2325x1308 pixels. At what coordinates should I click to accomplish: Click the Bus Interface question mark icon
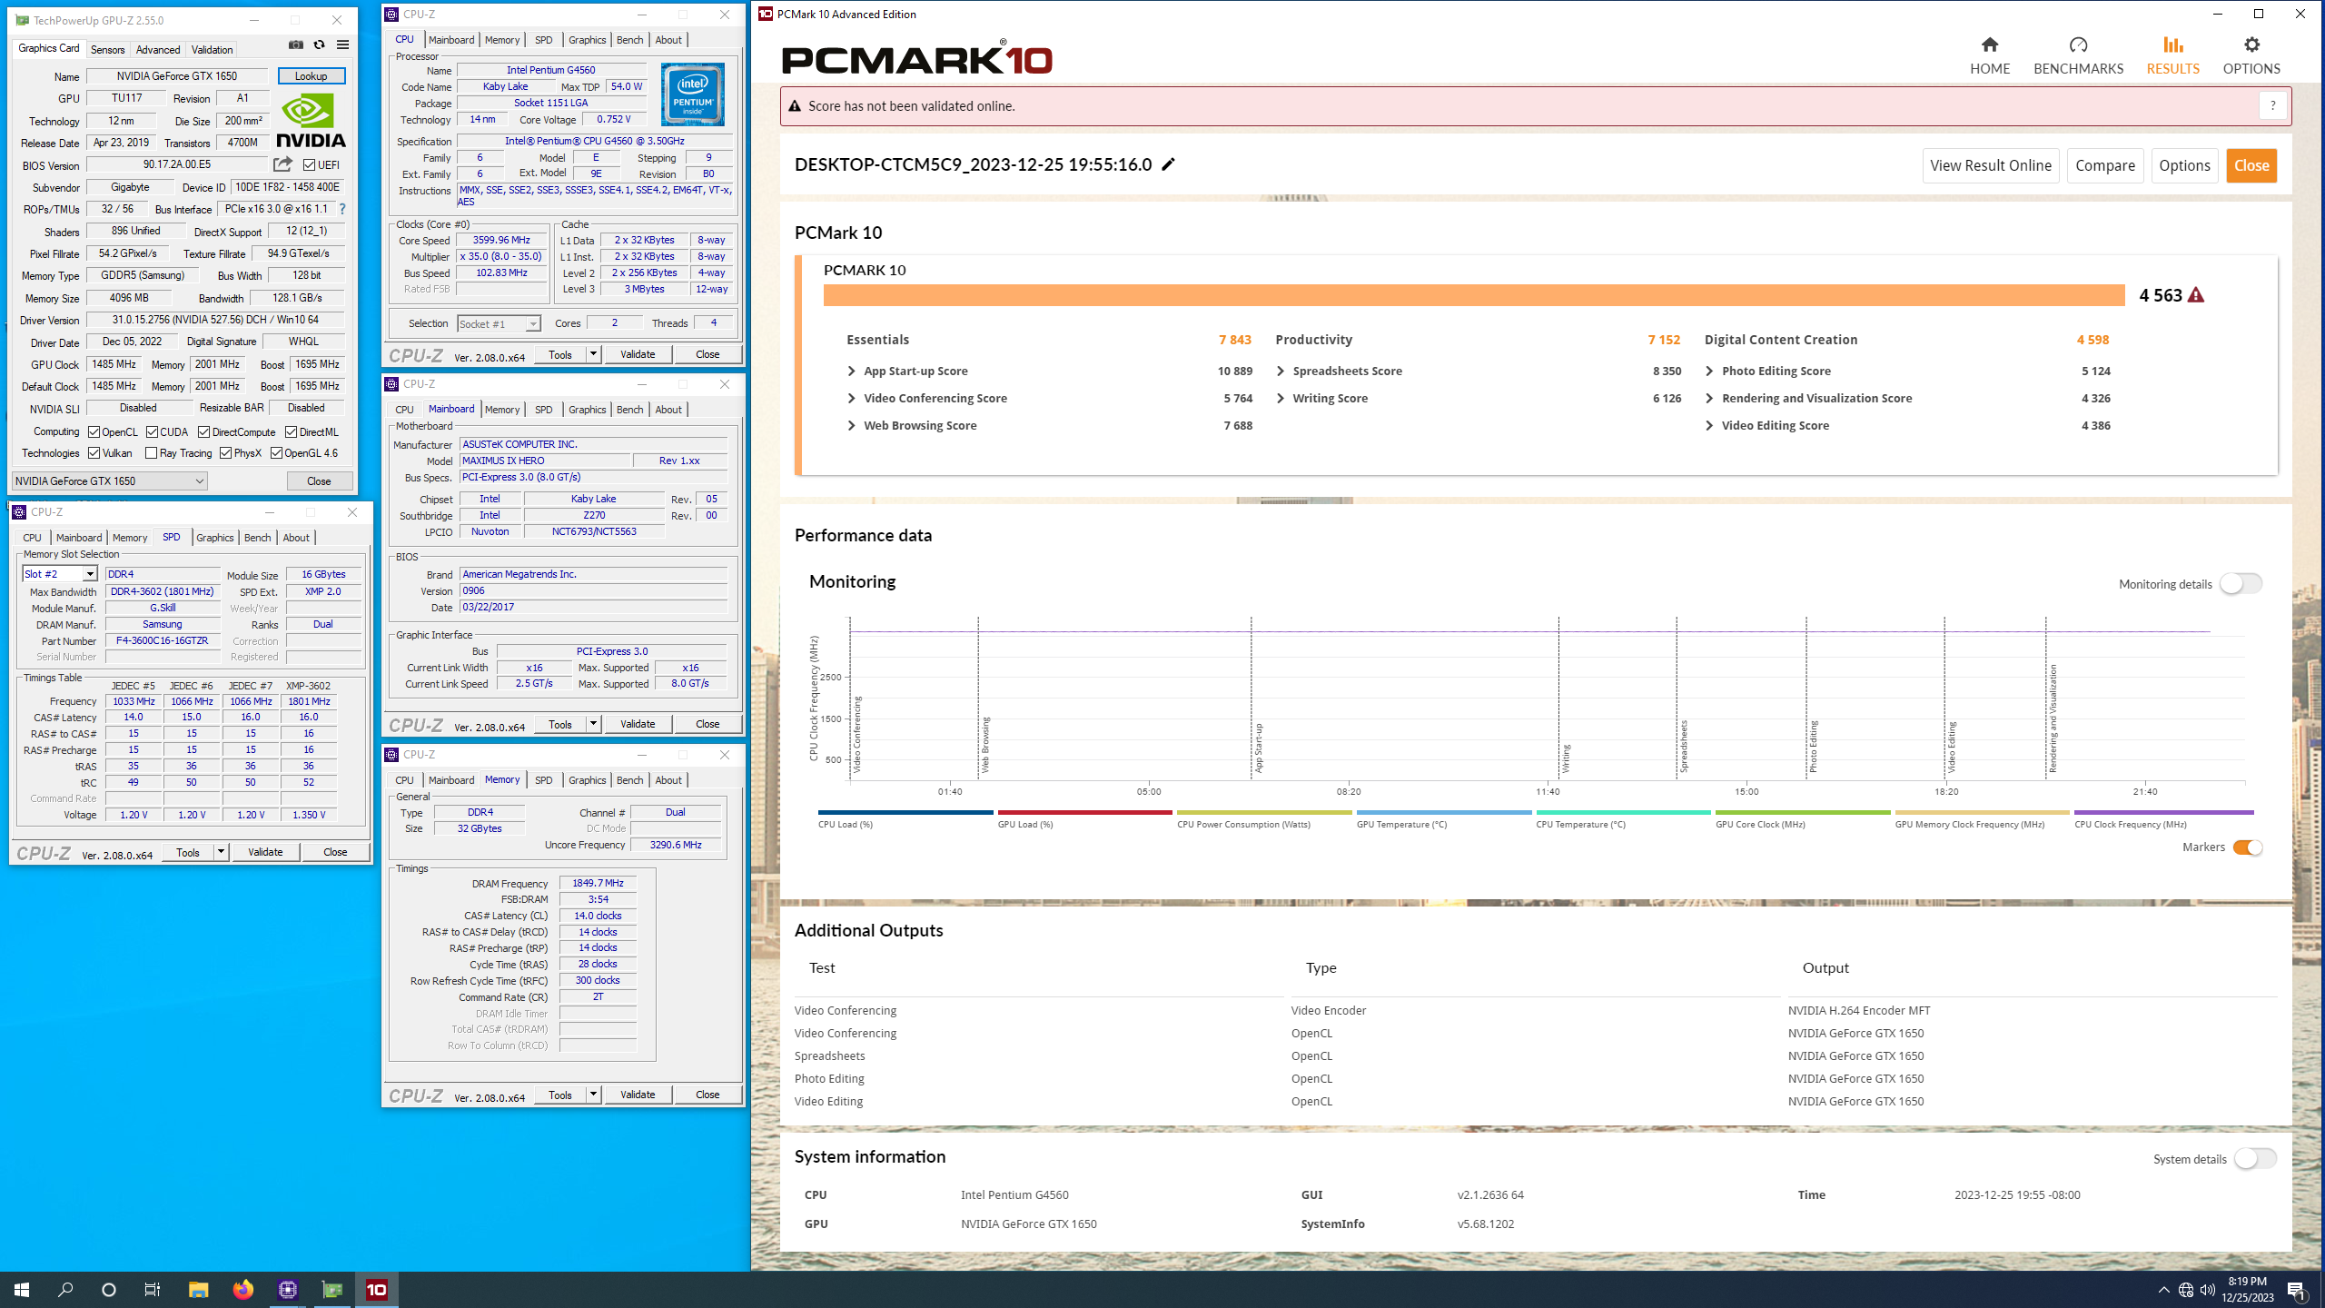pos(342,209)
